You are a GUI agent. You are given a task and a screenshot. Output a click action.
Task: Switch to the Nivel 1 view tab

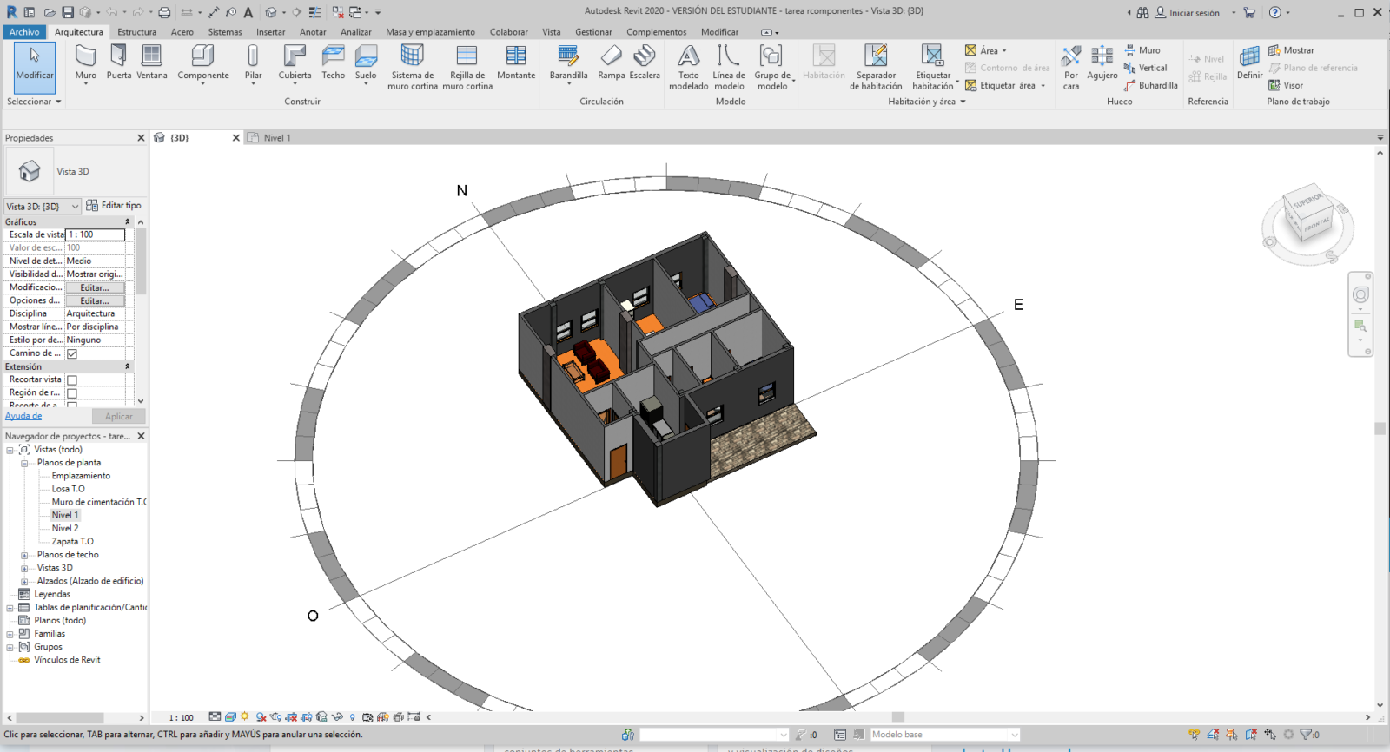point(276,138)
